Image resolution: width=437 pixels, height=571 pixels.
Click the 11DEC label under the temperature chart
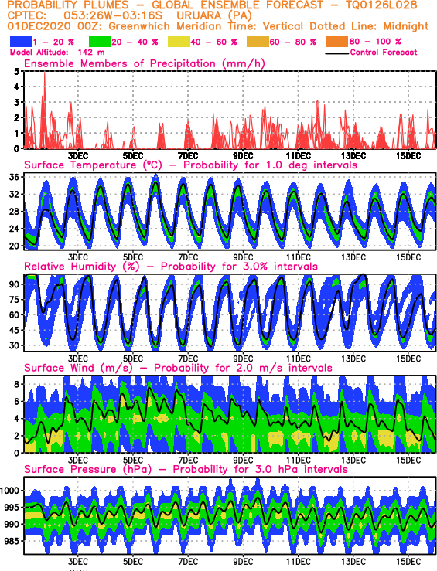coord(298,257)
